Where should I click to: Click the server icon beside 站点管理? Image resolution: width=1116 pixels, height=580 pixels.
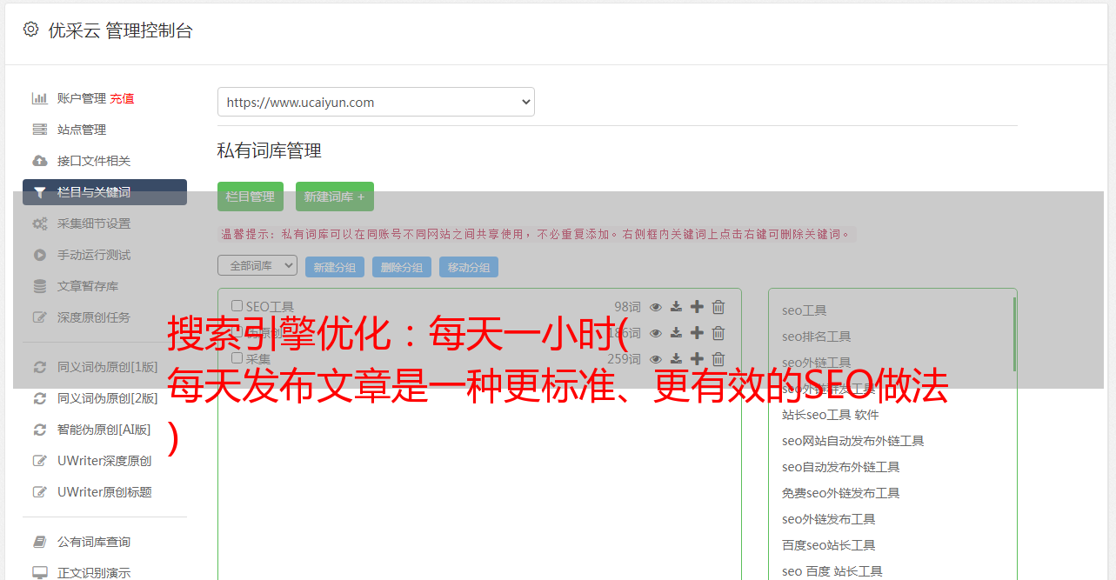click(x=39, y=130)
